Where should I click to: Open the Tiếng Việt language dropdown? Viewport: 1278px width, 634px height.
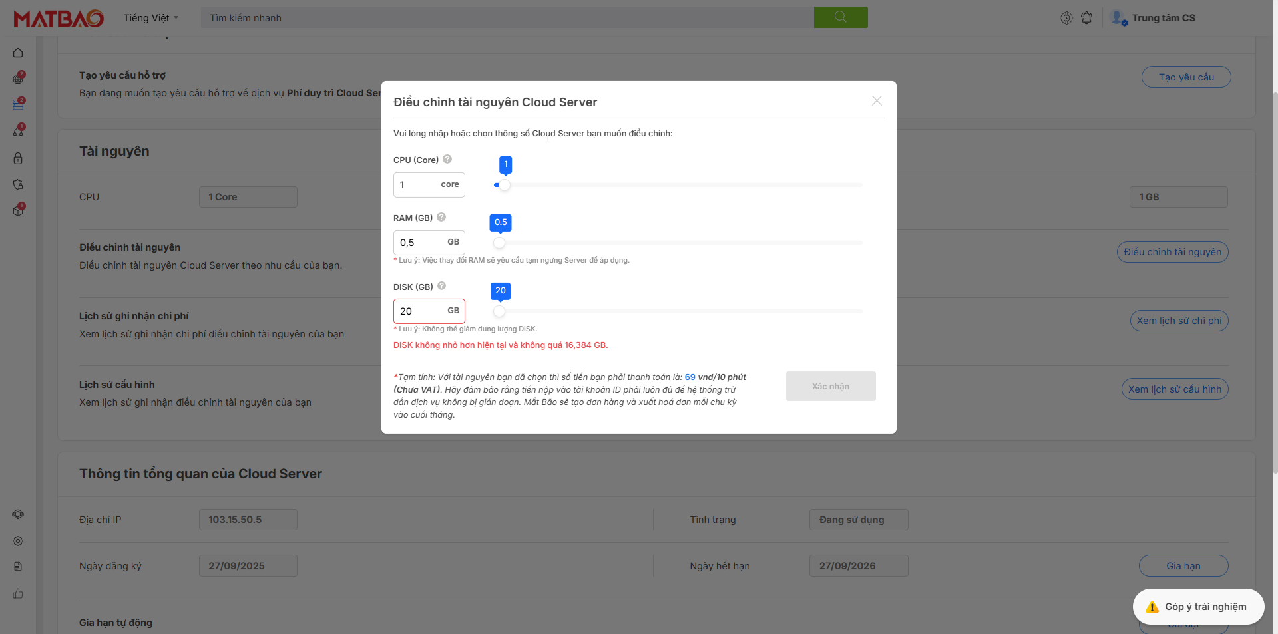(x=150, y=18)
